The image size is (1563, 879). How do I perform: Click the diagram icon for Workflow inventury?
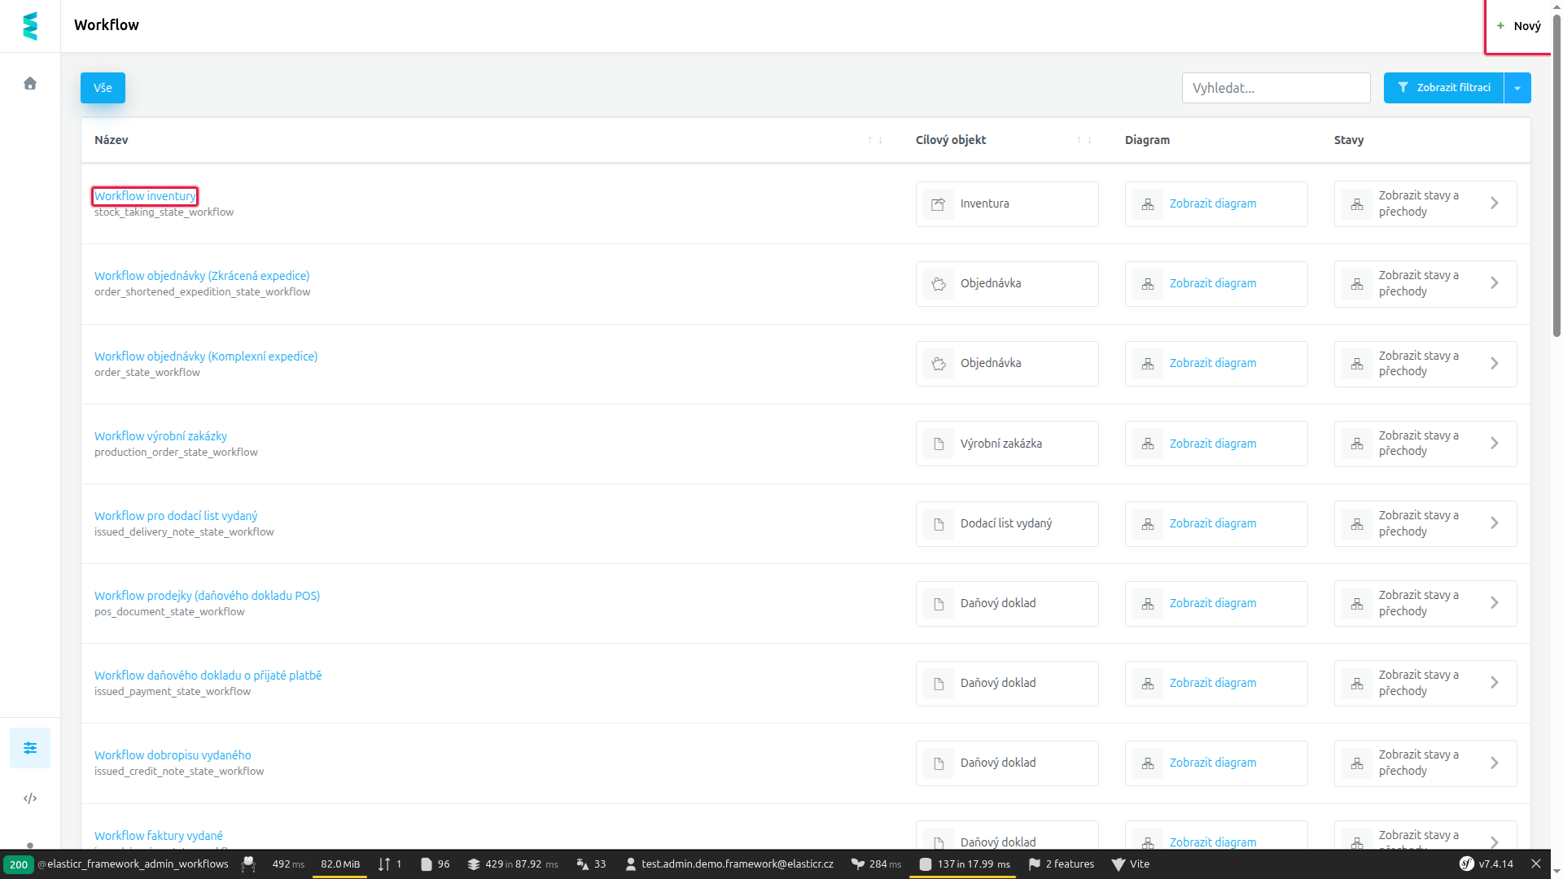point(1148,204)
